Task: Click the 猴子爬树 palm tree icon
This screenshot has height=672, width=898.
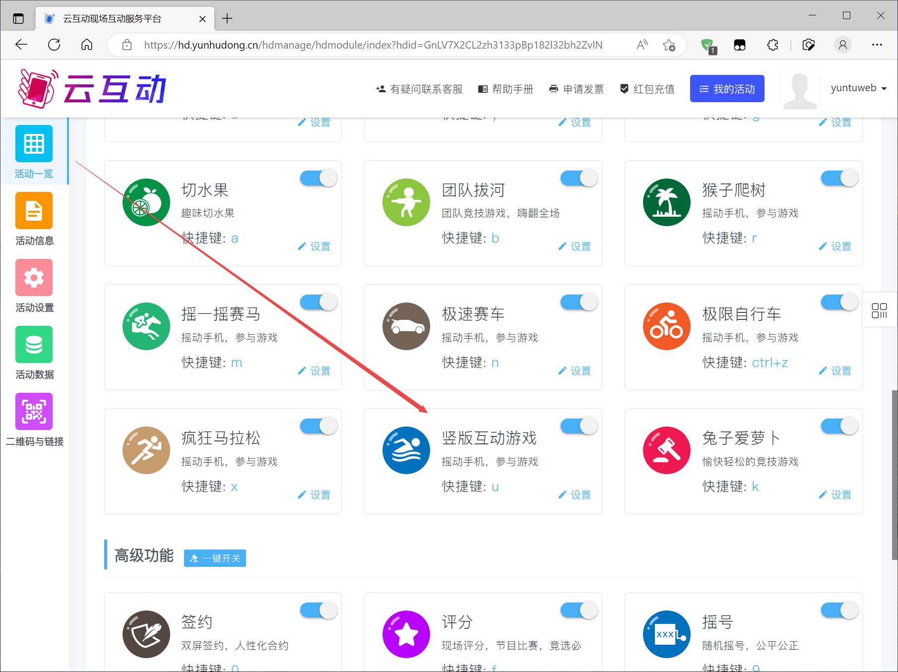Action: [x=667, y=202]
